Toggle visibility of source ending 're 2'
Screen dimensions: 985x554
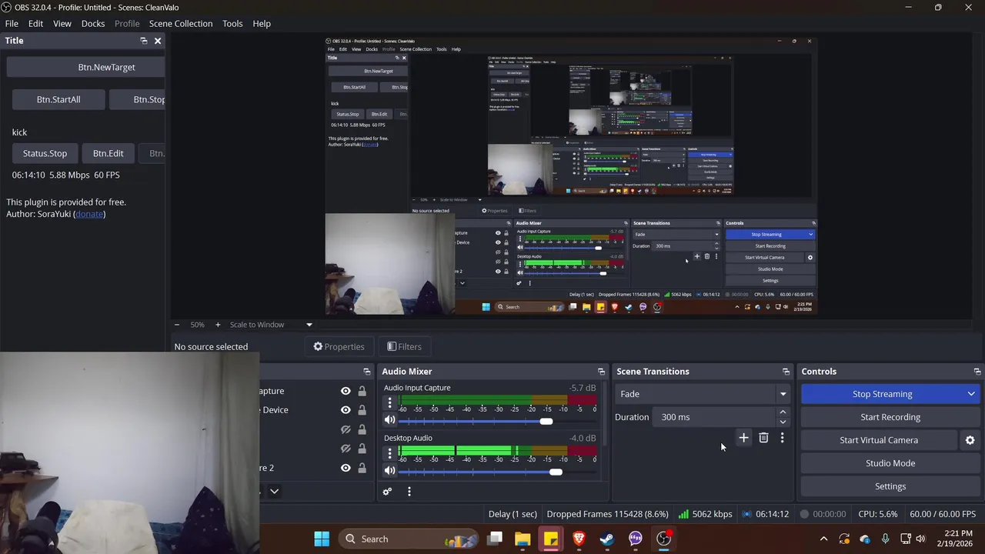[x=346, y=468]
